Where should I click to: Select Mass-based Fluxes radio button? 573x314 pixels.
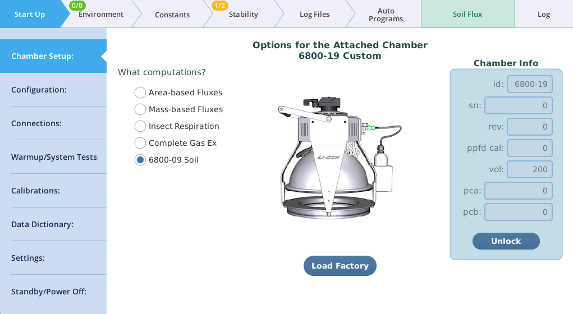140,109
